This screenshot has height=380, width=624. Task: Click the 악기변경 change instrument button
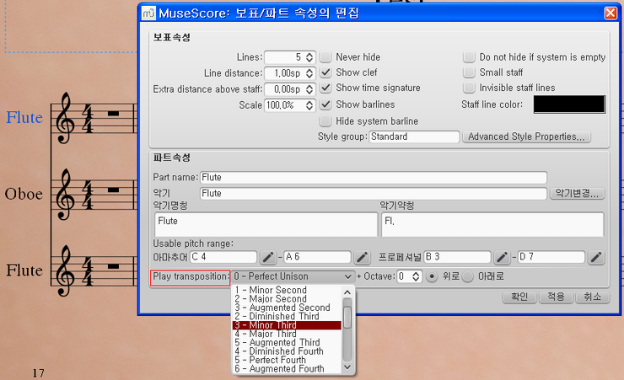(577, 194)
